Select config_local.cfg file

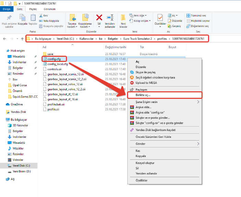57,64
